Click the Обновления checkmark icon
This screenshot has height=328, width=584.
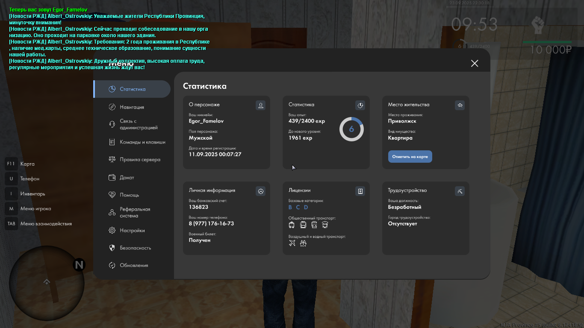coord(112,265)
